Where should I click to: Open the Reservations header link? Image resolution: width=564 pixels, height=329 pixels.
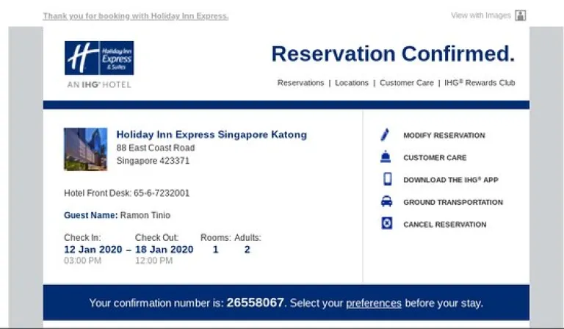(300, 83)
